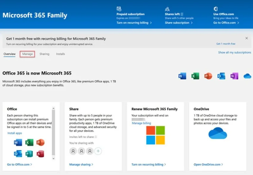
Task: Click the OneNote icon in header app row
Action: (234, 76)
